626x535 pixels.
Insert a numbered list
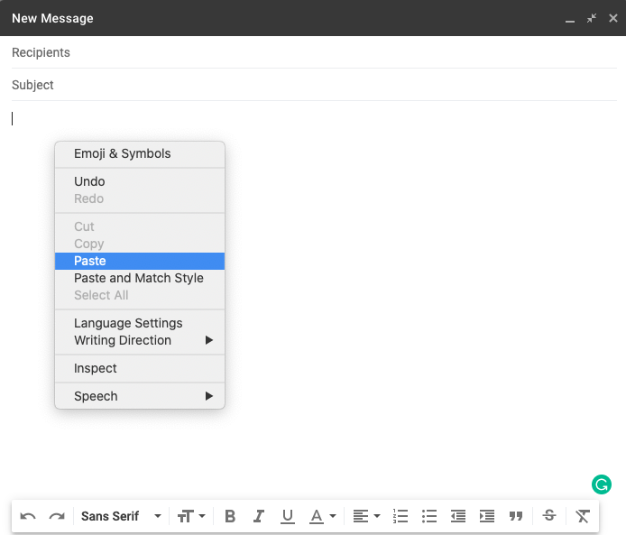(400, 516)
